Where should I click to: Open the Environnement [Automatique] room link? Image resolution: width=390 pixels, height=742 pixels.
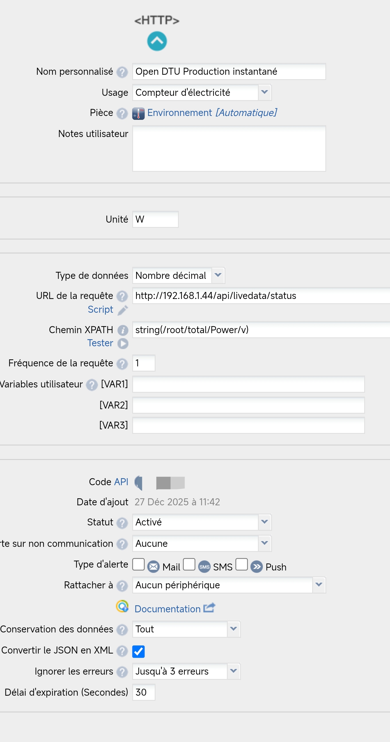pyautogui.click(x=212, y=113)
